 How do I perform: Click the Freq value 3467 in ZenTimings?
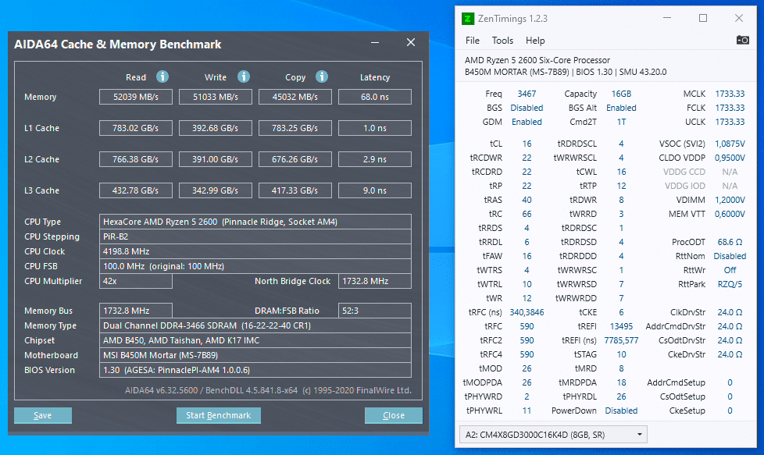pyautogui.click(x=527, y=94)
